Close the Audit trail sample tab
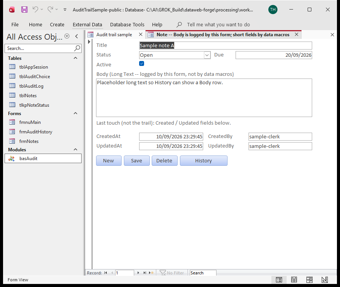This screenshot has width=340, height=287. (x=141, y=34)
